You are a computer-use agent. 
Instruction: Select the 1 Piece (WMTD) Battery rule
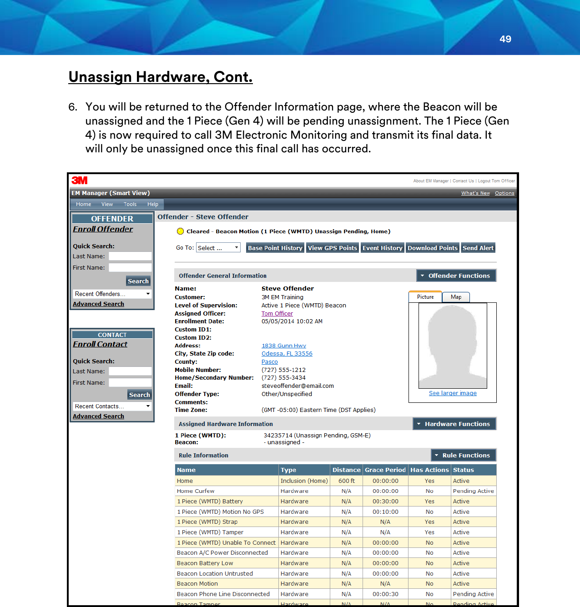tap(336, 502)
